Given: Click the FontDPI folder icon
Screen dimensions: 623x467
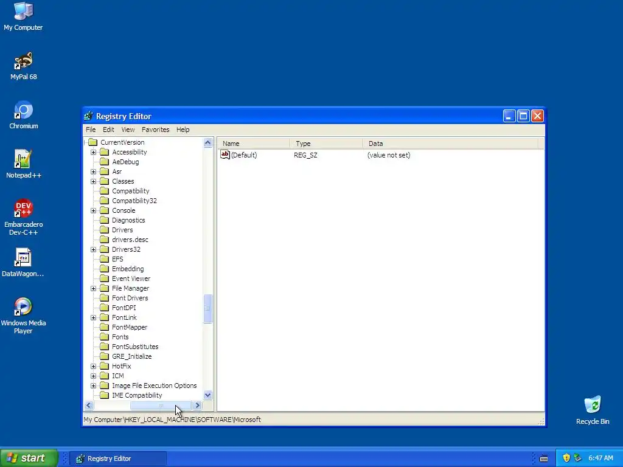Looking at the screenshot, I should (104, 308).
